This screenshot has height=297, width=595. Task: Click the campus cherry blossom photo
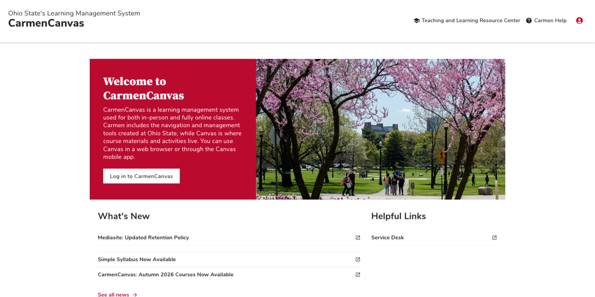tap(380, 129)
